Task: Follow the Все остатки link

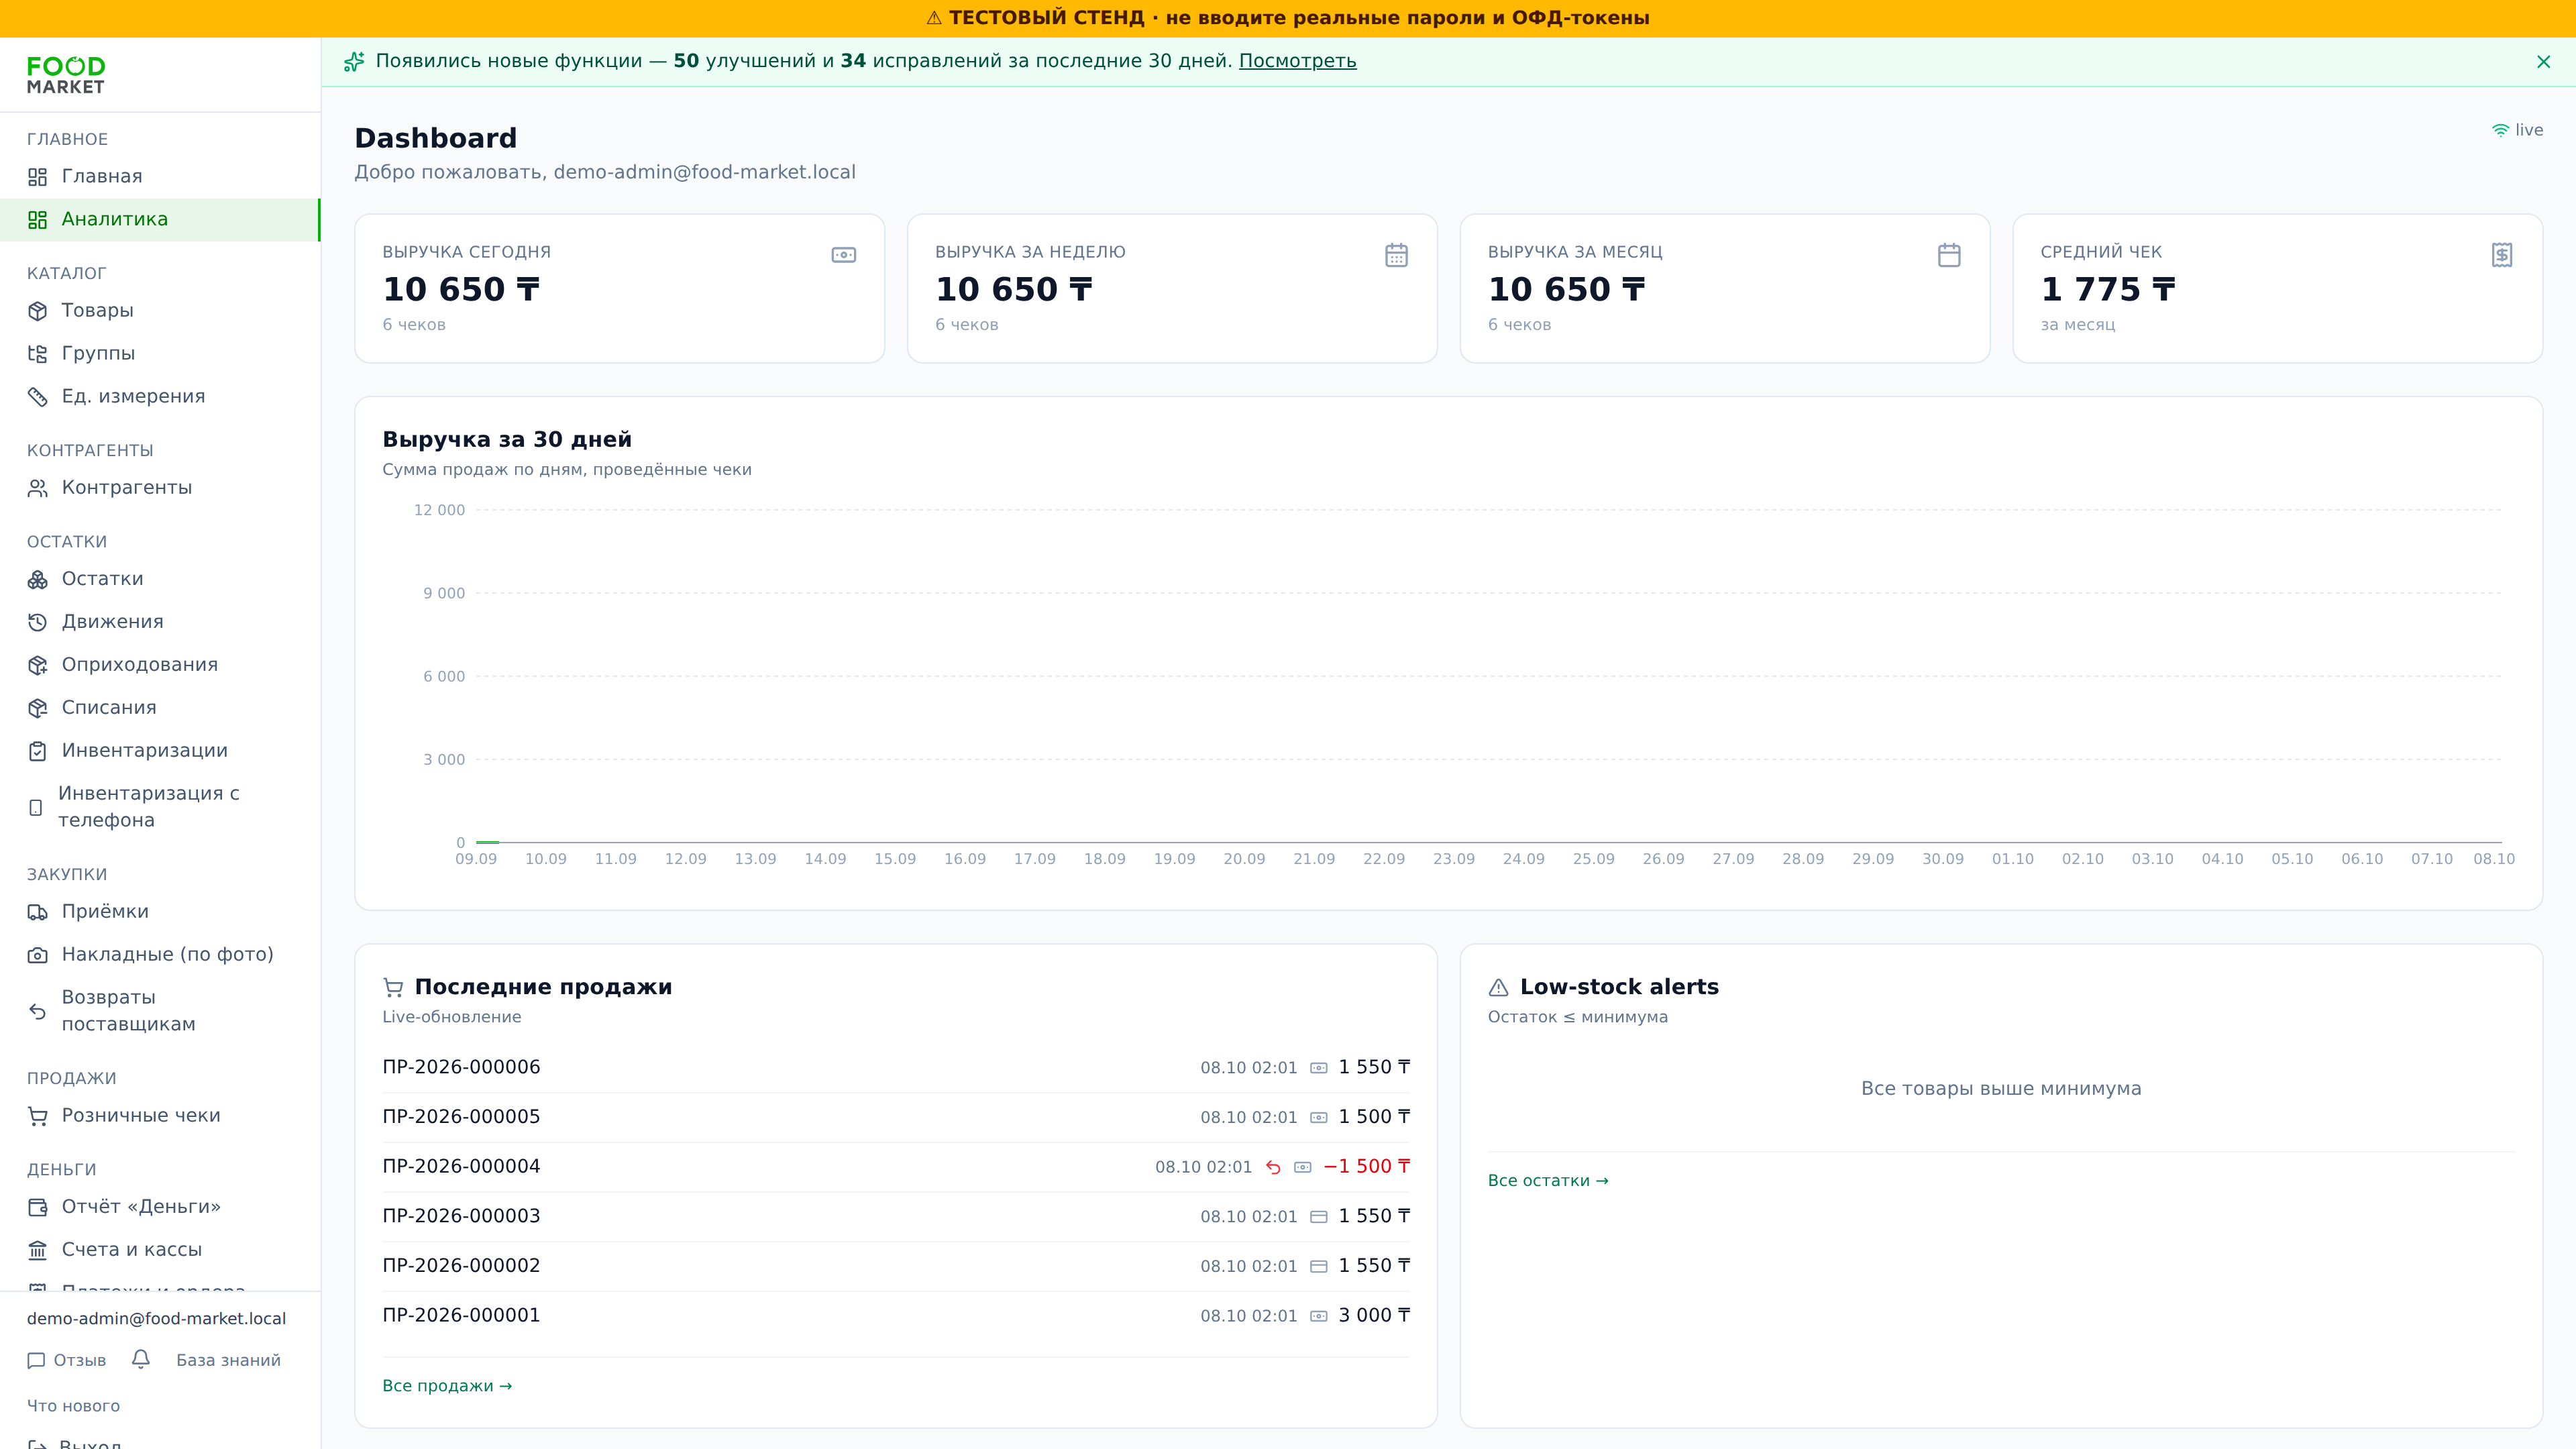Action: coord(1548,1180)
